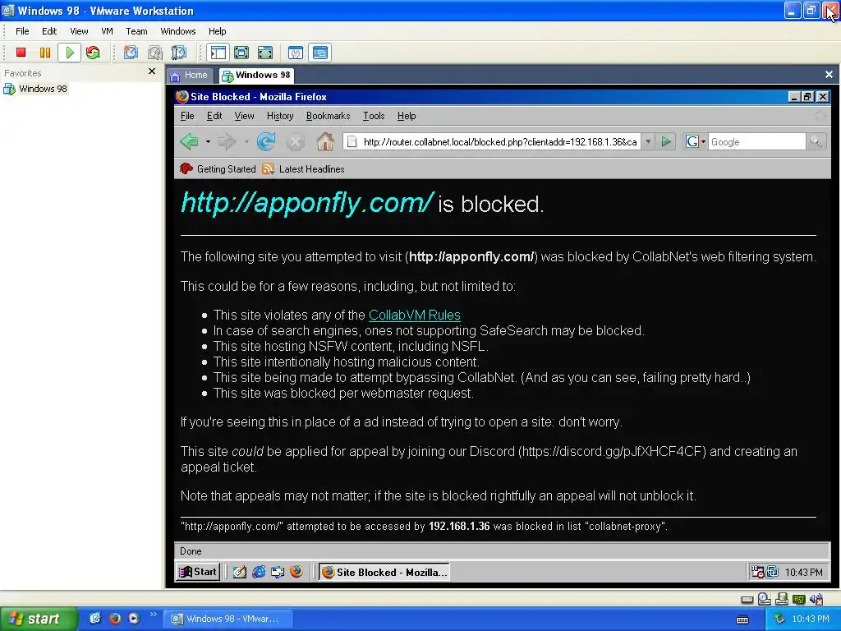Open VMware View menu
Screen dimensions: 841x631
coord(79,31)
